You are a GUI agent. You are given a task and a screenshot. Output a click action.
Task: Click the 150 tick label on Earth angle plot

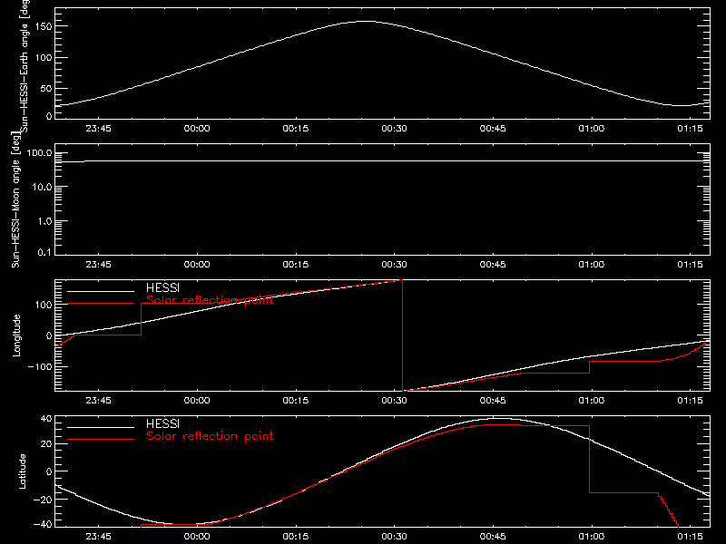[x=43, y=27]
